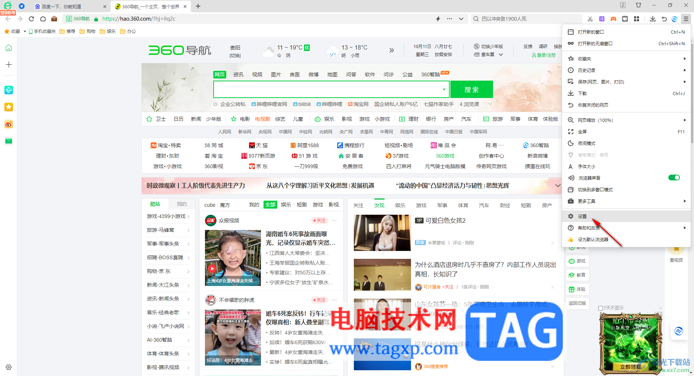Open the sidebar Weibo icon
Viewport: 694px width, 376px height.
(8, 124)
